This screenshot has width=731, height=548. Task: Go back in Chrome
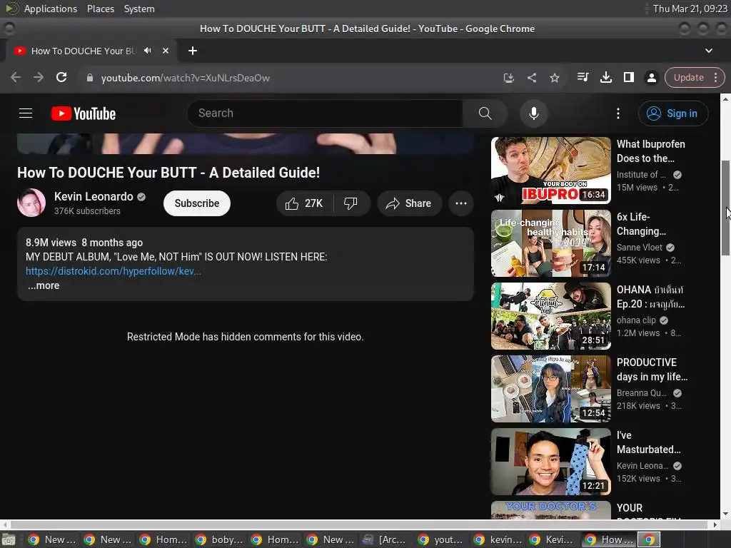[16, 77]
